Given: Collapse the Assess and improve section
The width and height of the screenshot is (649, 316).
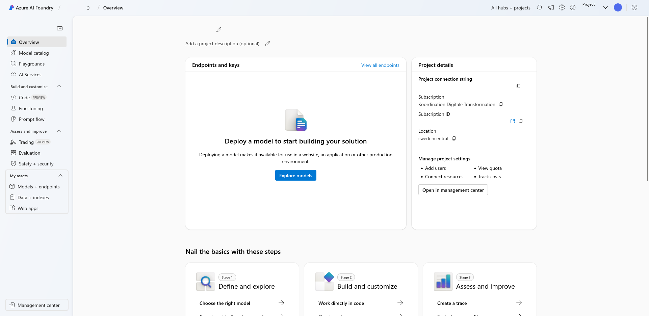Looking at the screenshot, I should click(x=59, y=131).
